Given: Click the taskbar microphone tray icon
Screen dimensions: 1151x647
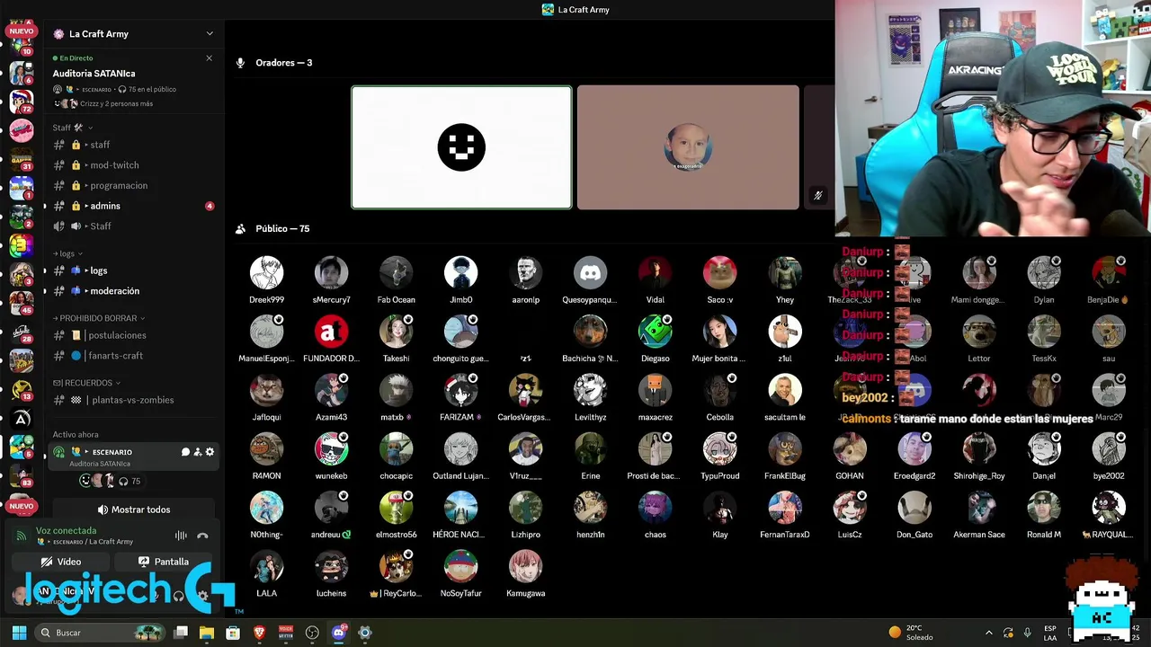Looking at the screenshot, I should click(x=1027, y=633).
